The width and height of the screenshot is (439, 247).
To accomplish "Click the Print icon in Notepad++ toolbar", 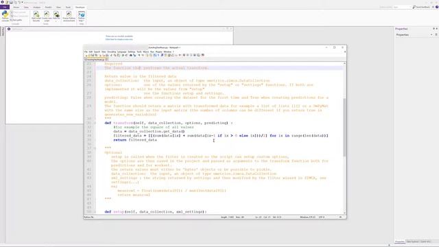I will click(107, 56).
